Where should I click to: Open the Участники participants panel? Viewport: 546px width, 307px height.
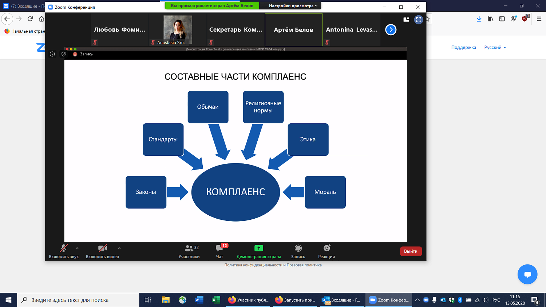coord(189,251)
